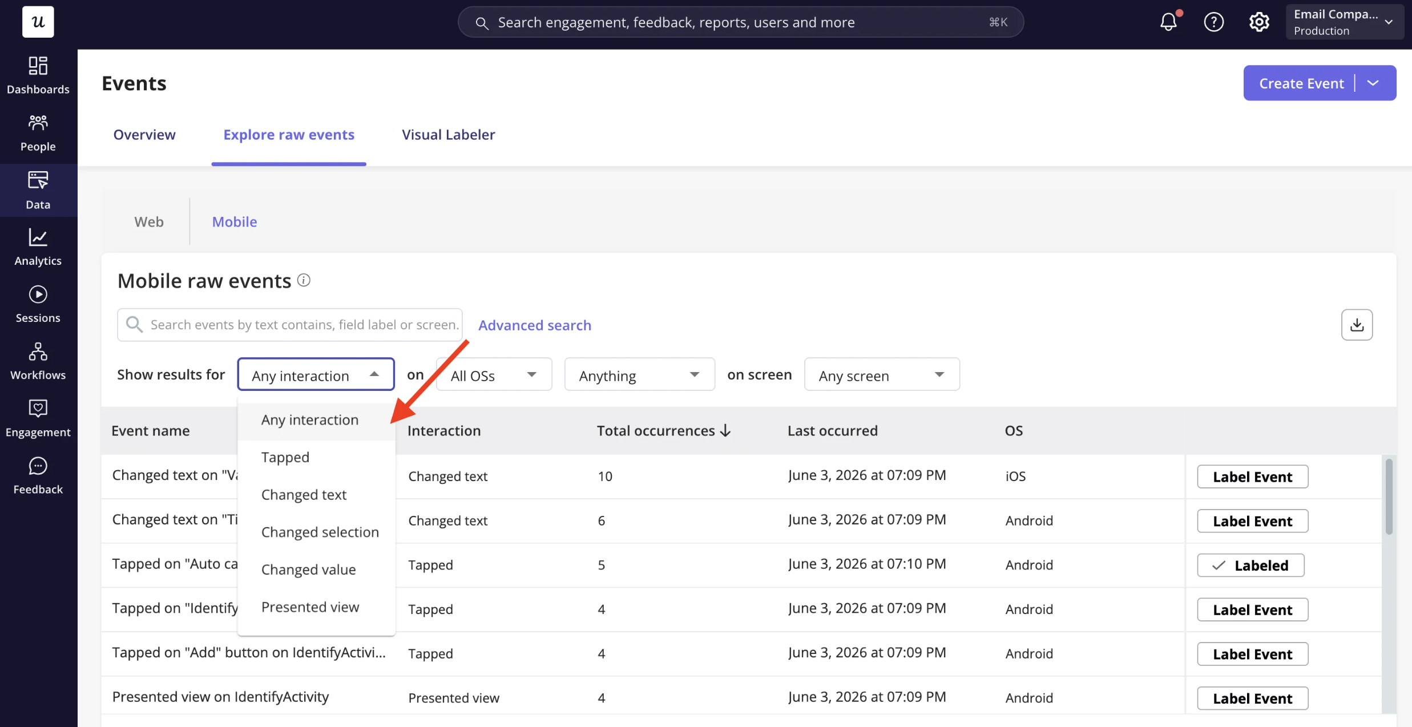
Task: Click the OS column header
Action: (1014, 431)
